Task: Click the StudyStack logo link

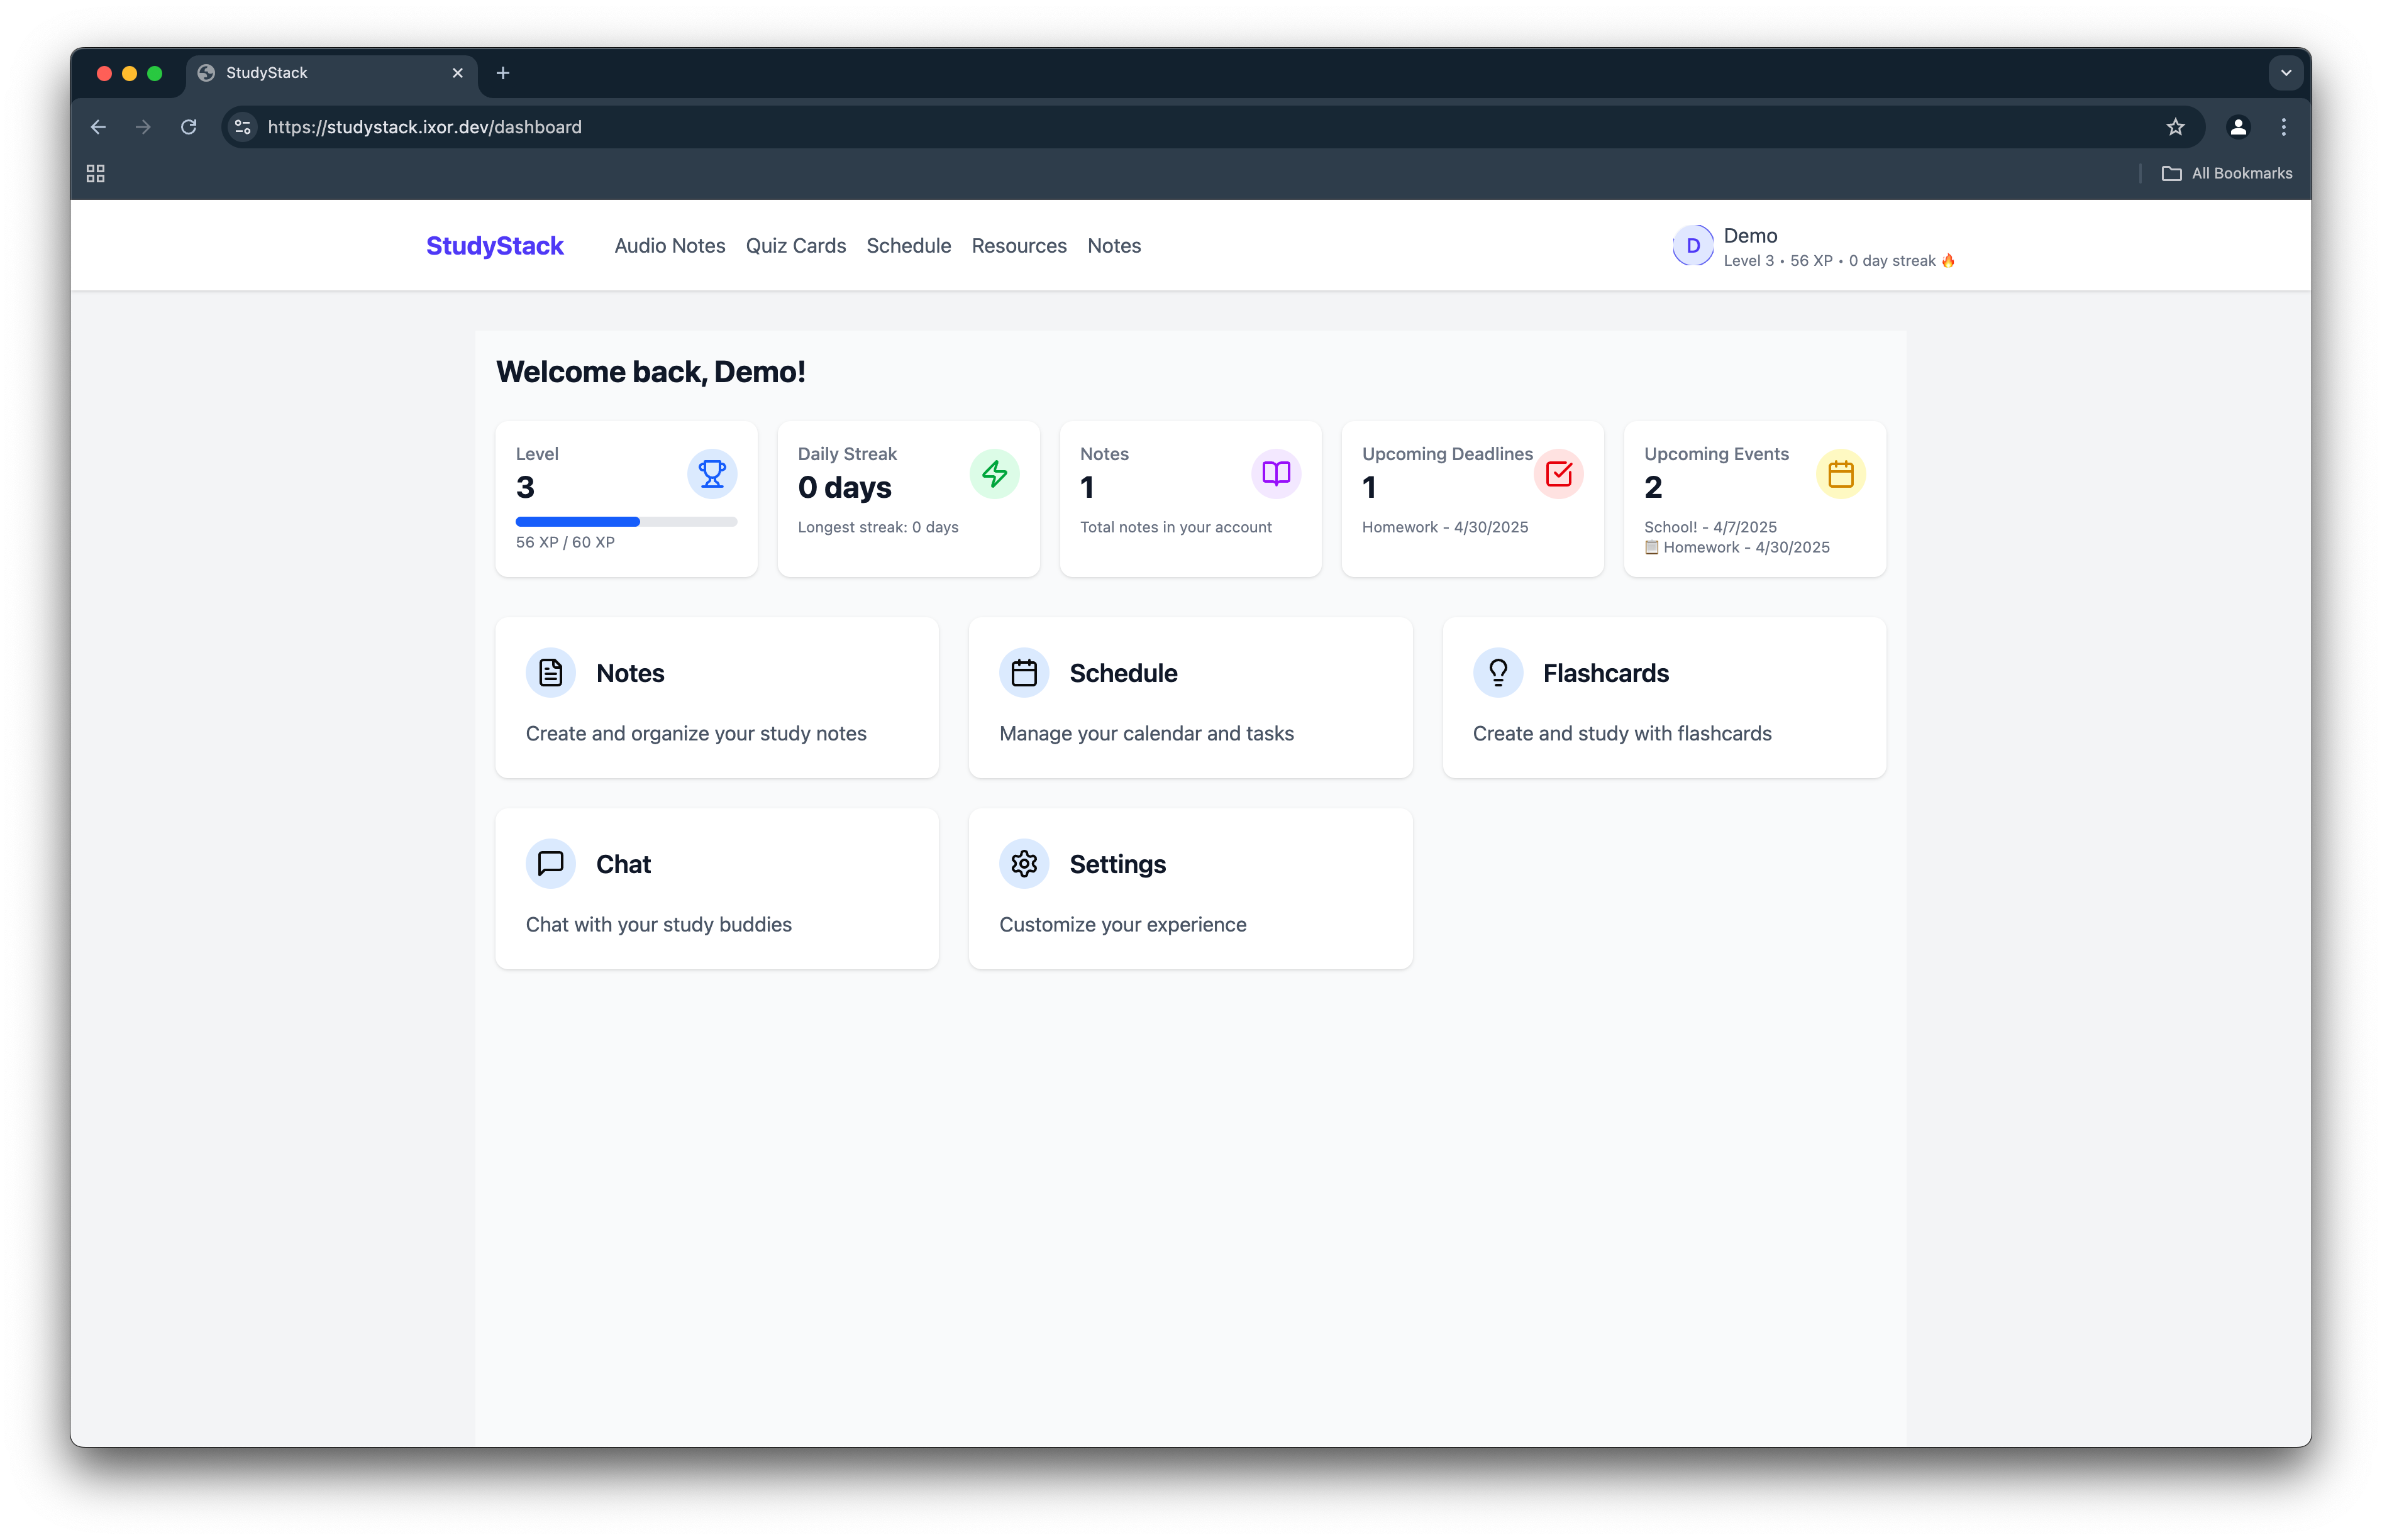Action: point(494,246)
